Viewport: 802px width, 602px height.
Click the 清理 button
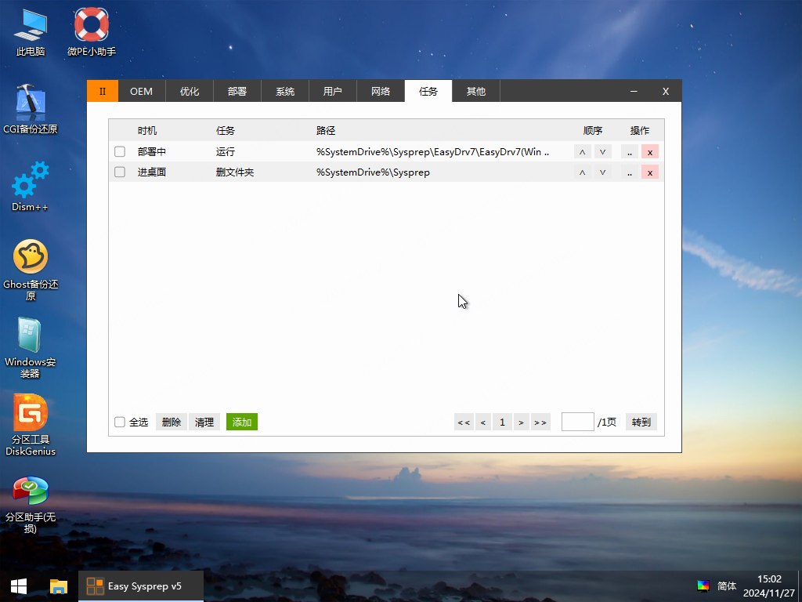(204, 422)
